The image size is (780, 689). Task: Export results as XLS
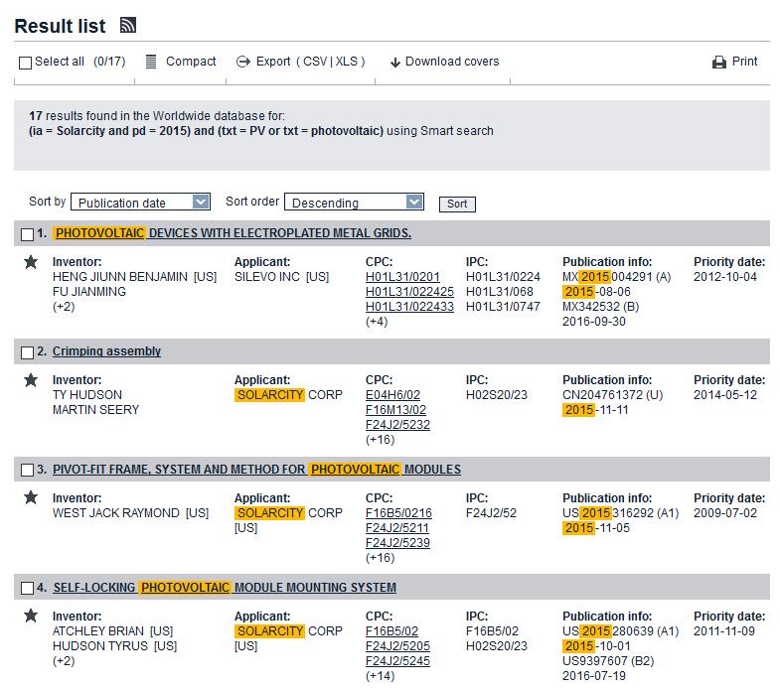click(346, 62)
